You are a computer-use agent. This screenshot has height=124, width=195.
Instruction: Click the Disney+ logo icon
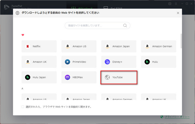(x=107, y=62)
